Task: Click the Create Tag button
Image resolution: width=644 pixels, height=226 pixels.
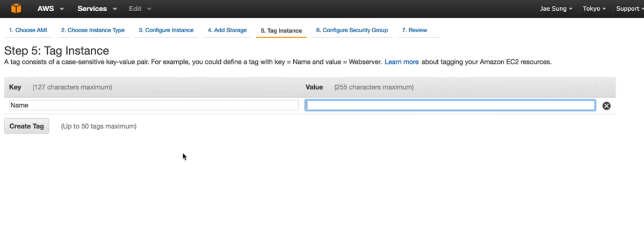Action: pyautogui.click(x=27, y=126)
